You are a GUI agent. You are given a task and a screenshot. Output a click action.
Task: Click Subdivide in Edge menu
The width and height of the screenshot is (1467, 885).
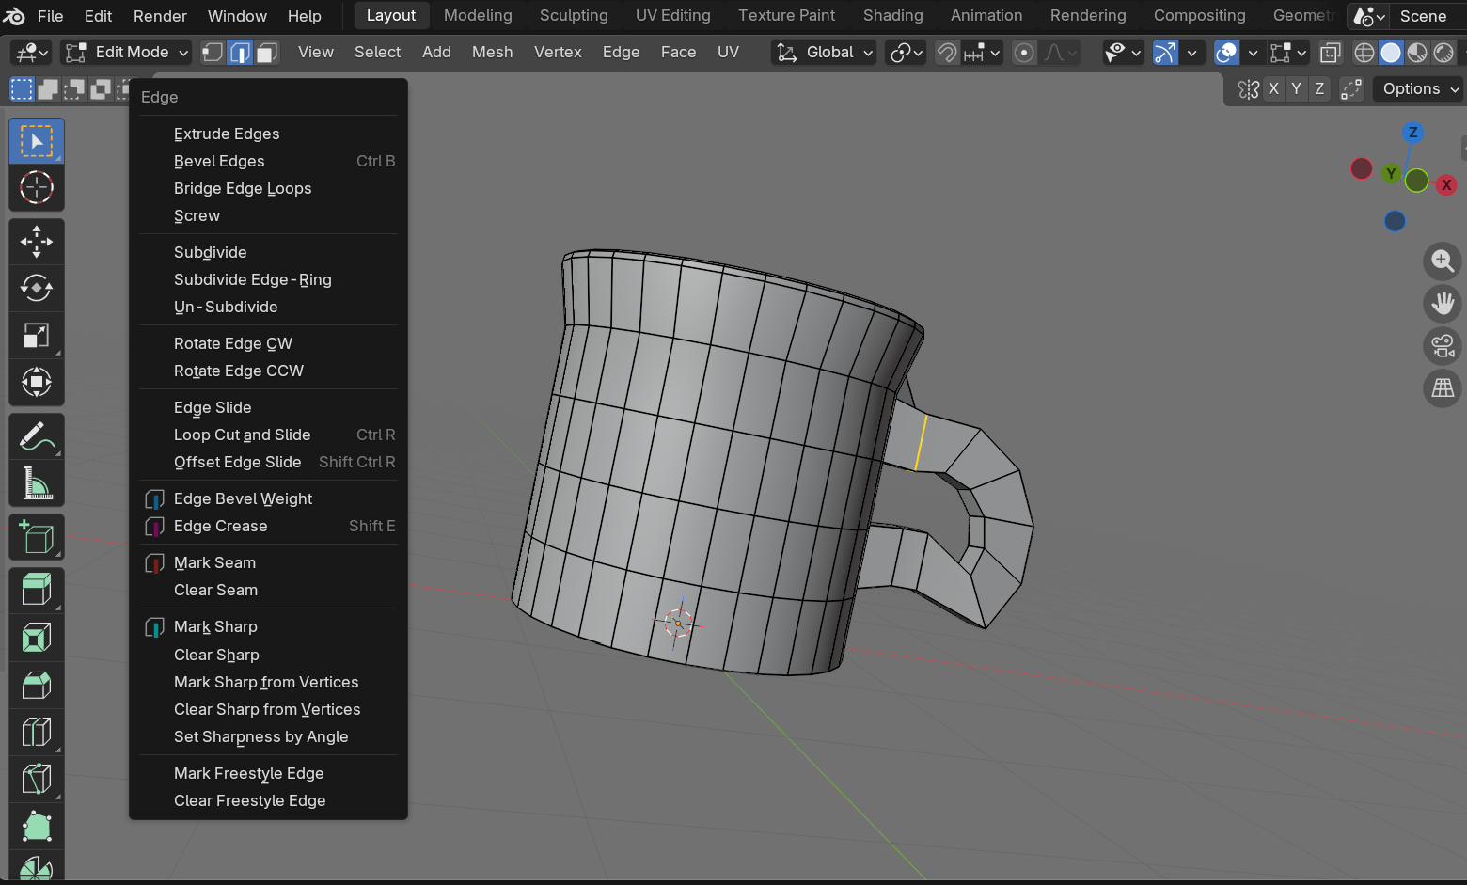click(269, 252)
